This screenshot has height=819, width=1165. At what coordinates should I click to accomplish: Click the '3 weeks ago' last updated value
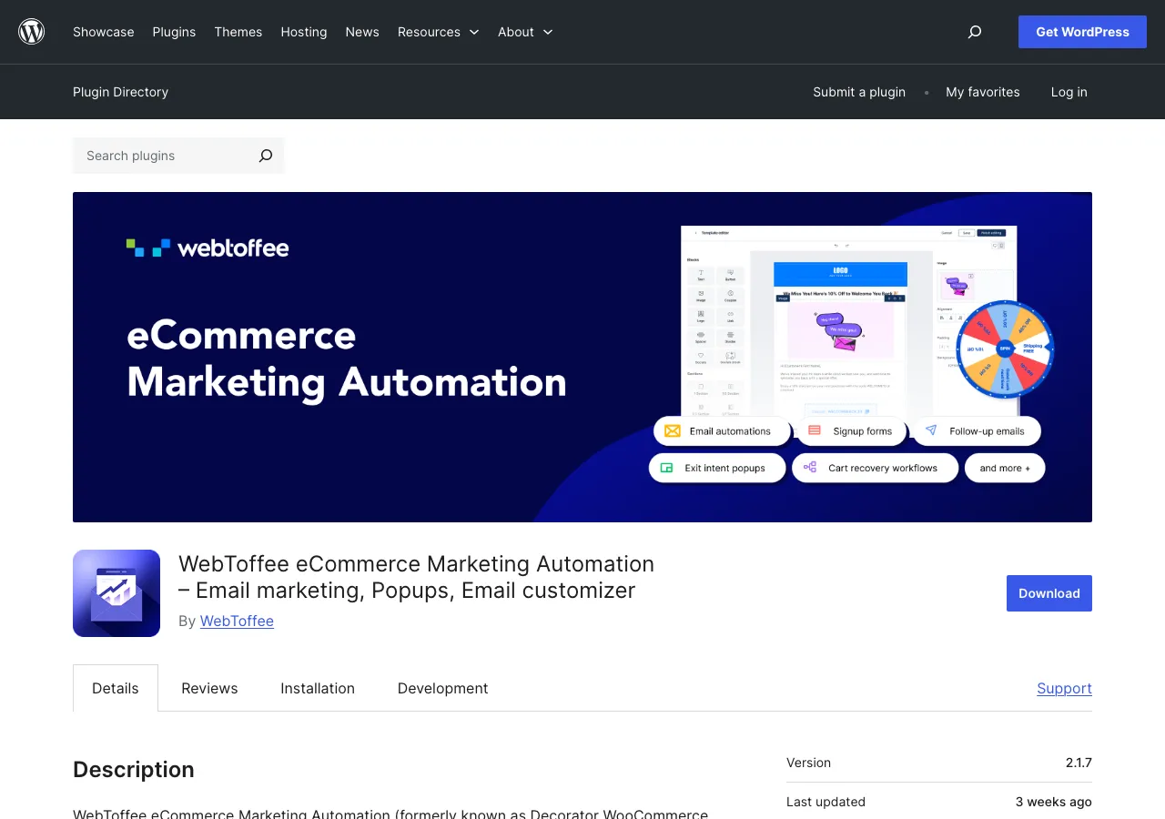[1054, 802]
